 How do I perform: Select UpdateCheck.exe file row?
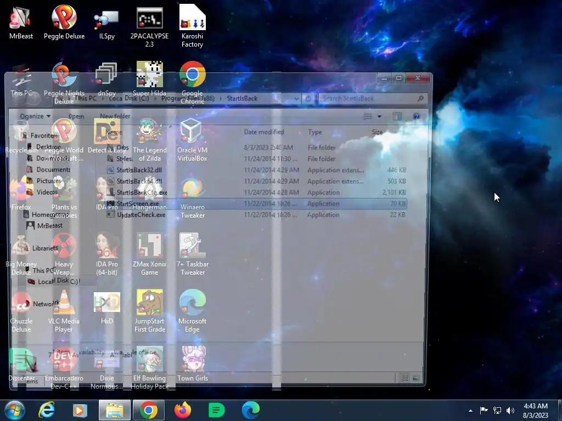pyautogui.click(x=256, y=215)
